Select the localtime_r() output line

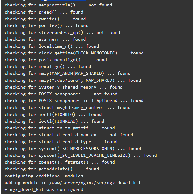coord(52,46)
